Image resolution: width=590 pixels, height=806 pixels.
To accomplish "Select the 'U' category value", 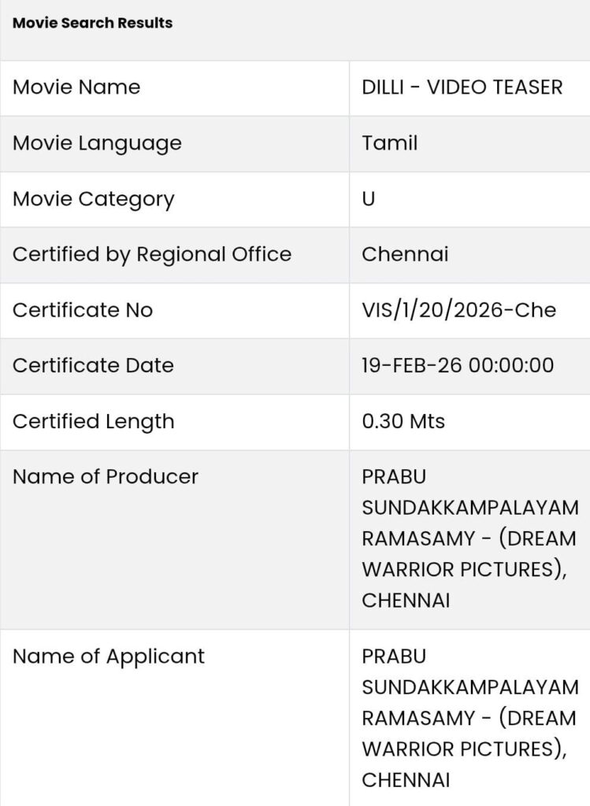I will pyautogui.click(x=369, y=199).
